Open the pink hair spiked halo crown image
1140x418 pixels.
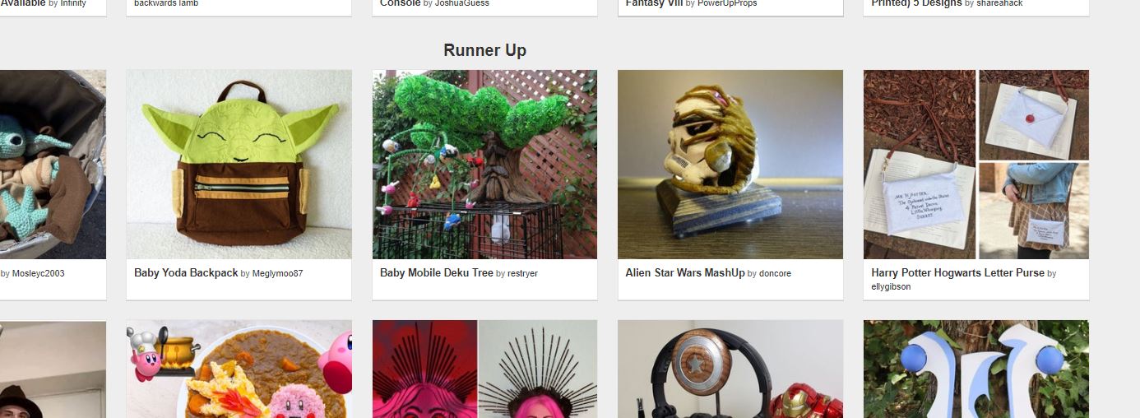click(484, 369)
